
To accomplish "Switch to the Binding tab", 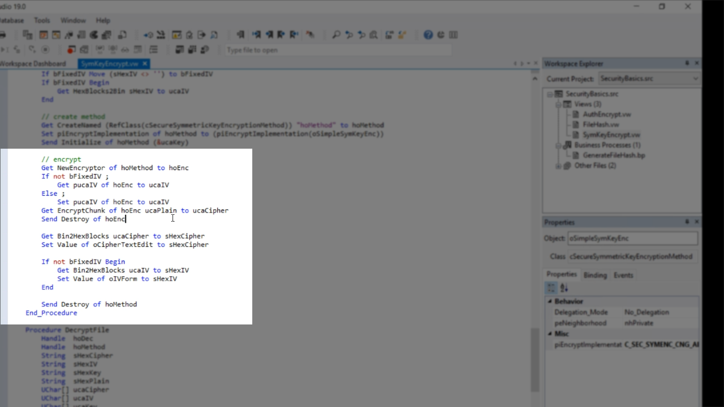I will [594, 275].
